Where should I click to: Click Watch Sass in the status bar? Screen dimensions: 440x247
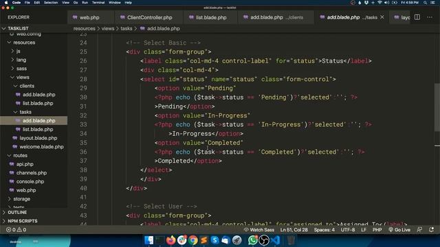click(258, 230)
